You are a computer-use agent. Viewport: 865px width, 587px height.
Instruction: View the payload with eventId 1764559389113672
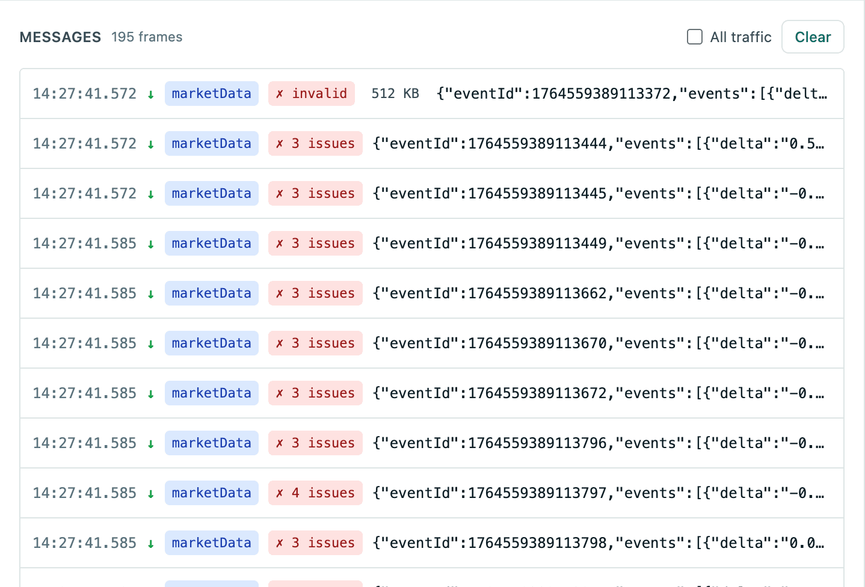(599, 393)
